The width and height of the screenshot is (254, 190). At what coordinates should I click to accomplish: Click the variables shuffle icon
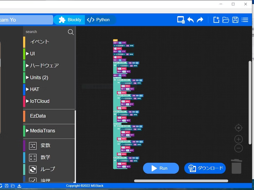pos(33,146)
